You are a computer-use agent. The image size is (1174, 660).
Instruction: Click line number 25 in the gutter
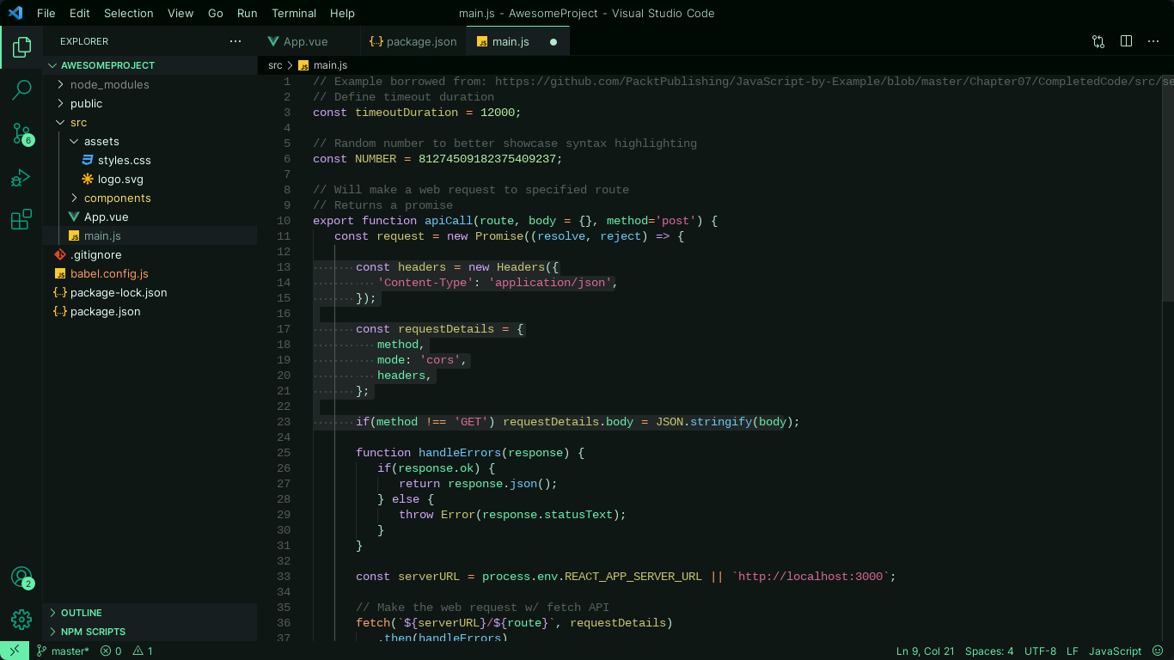(284, 453)
